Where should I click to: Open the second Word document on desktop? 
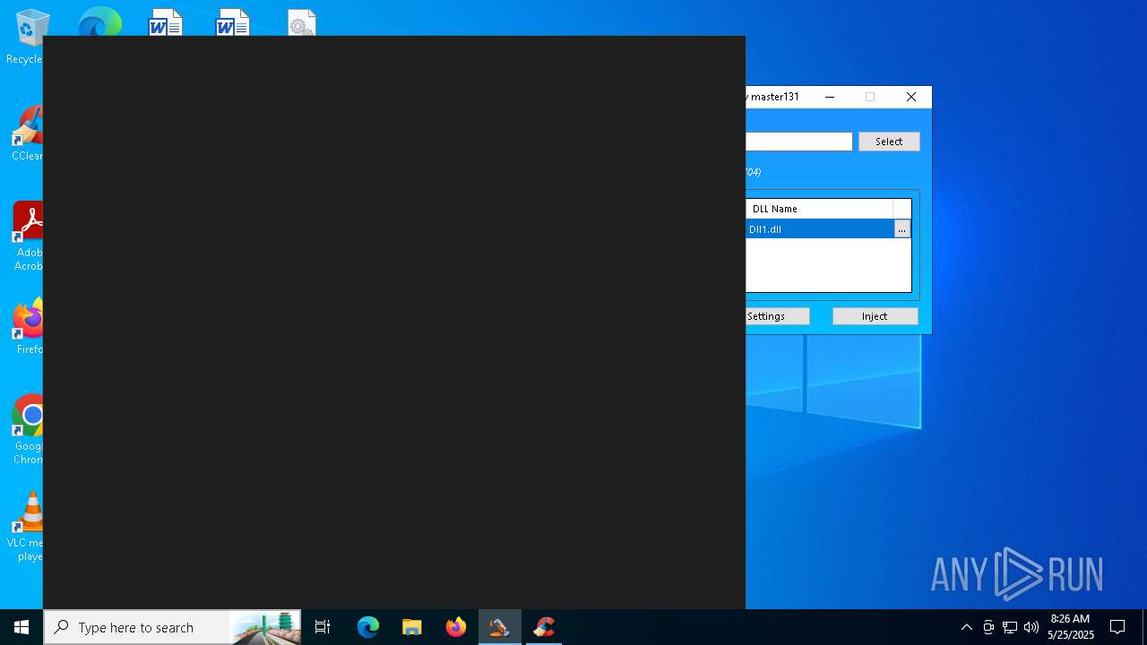[x=233, y=22]
